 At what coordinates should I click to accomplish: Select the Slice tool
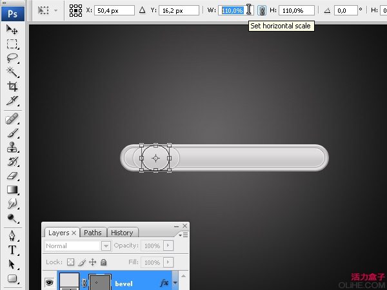(12, 101)
